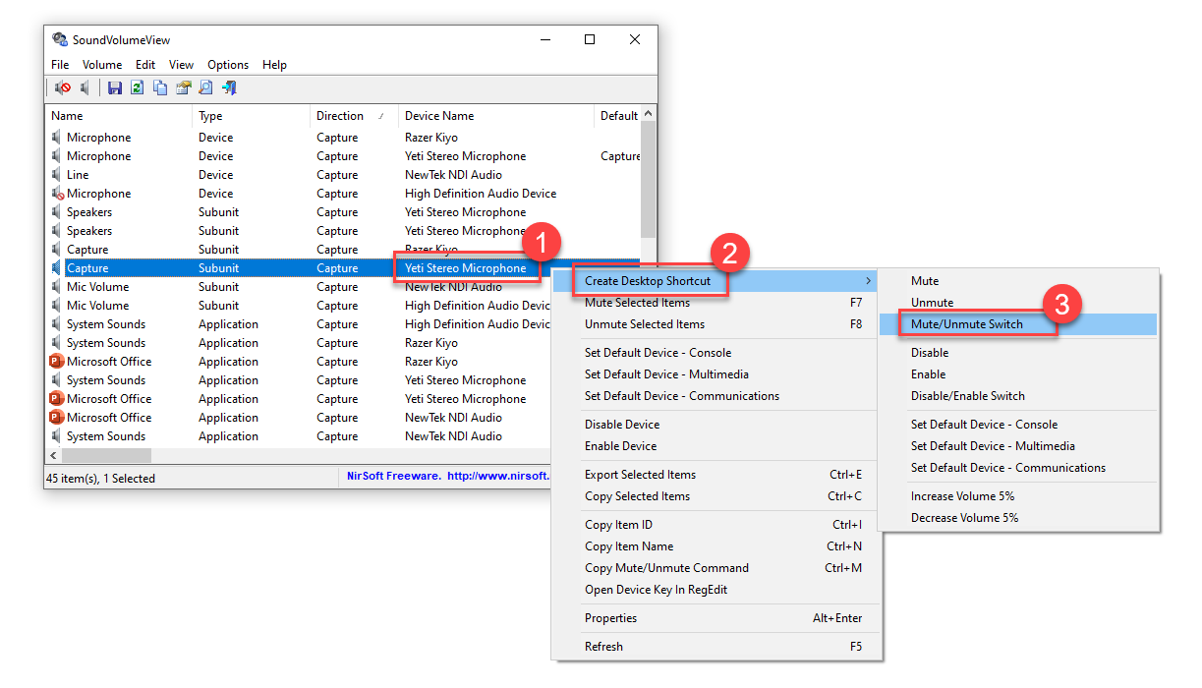Open the NirSoft Freeware website link

(447, 478)
